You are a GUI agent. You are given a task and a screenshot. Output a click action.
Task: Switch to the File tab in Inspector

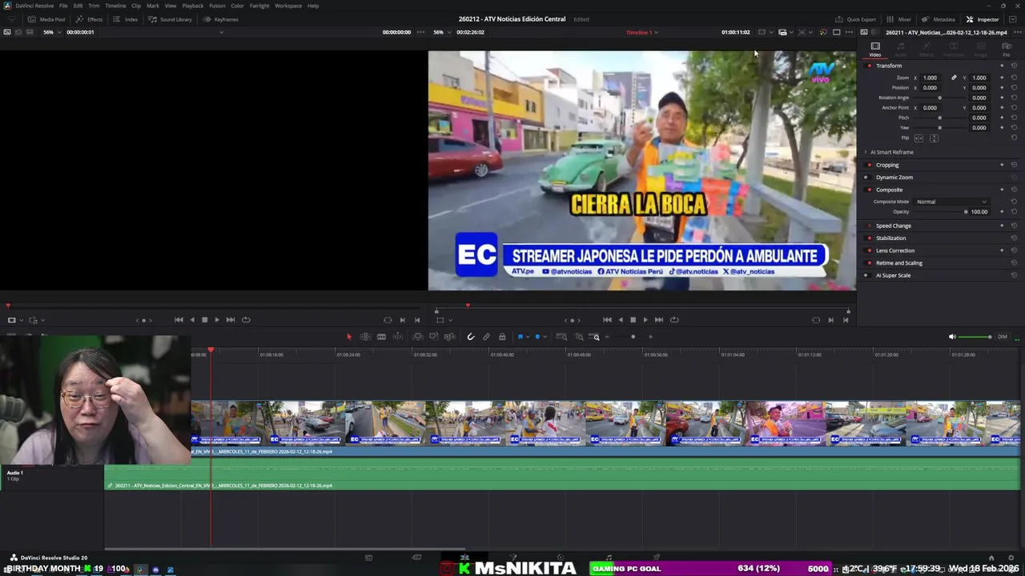pyautogui.click(x=1007, y=50)
